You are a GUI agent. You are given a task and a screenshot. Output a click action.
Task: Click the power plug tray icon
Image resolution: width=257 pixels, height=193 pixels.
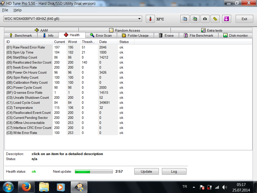click(209, 187)
